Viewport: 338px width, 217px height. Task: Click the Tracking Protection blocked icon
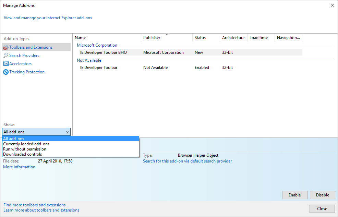tap(6, 72)
